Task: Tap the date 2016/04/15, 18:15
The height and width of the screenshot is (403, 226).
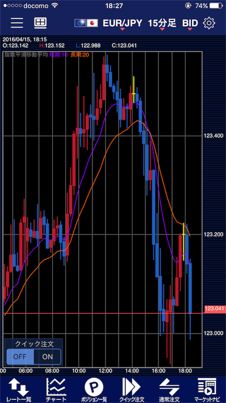Action: [25, 40]
